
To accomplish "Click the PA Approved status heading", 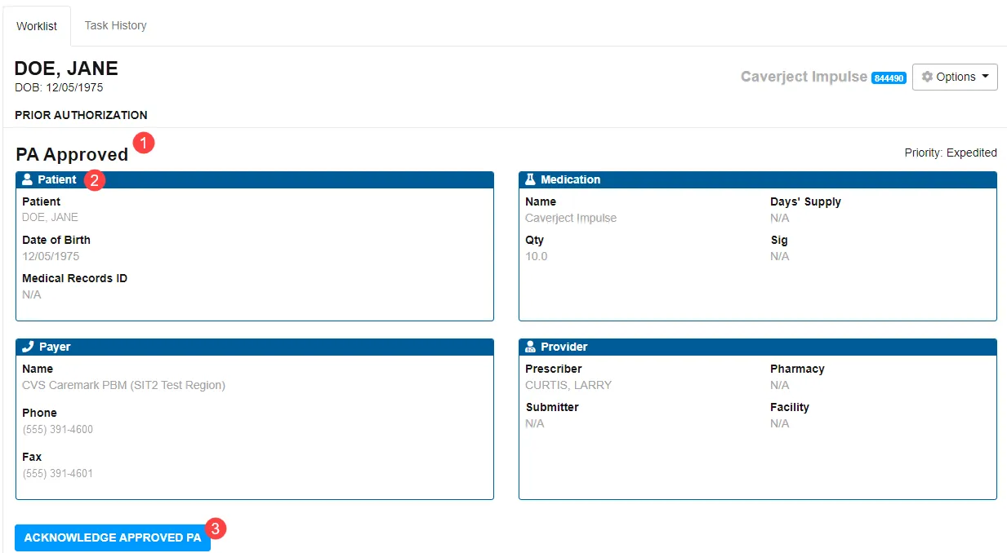I will point(72,154).
